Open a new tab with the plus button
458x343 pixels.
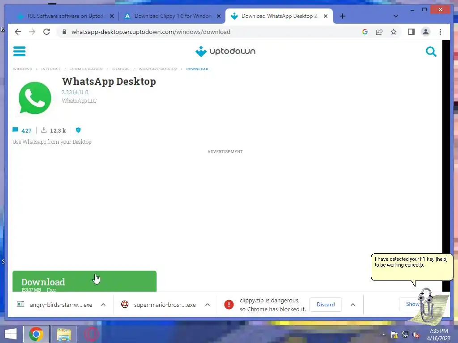343,17
